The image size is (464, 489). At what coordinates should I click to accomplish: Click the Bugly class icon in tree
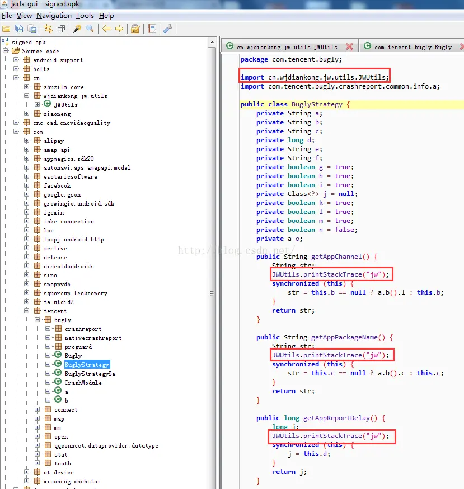58,355
